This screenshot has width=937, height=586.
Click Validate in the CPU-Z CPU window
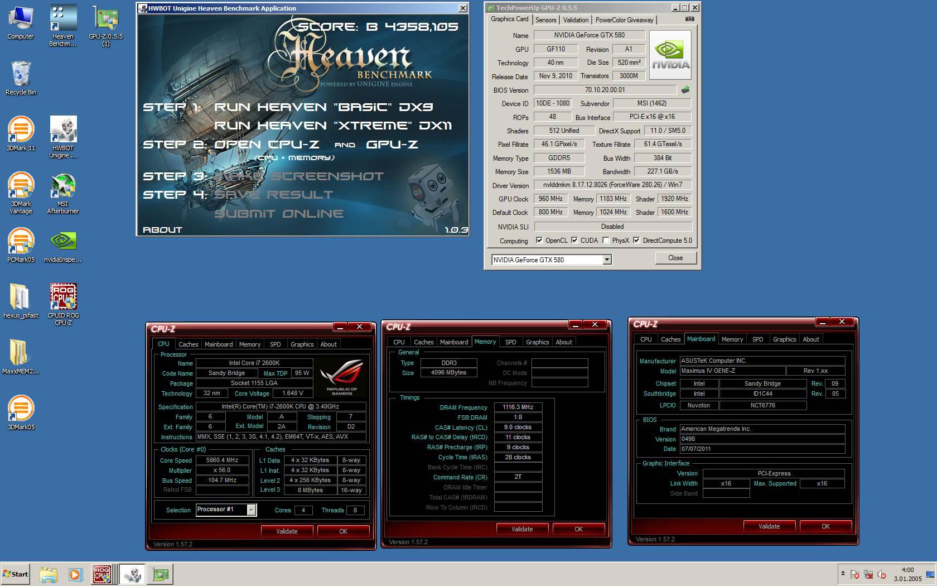click(287, 531)
